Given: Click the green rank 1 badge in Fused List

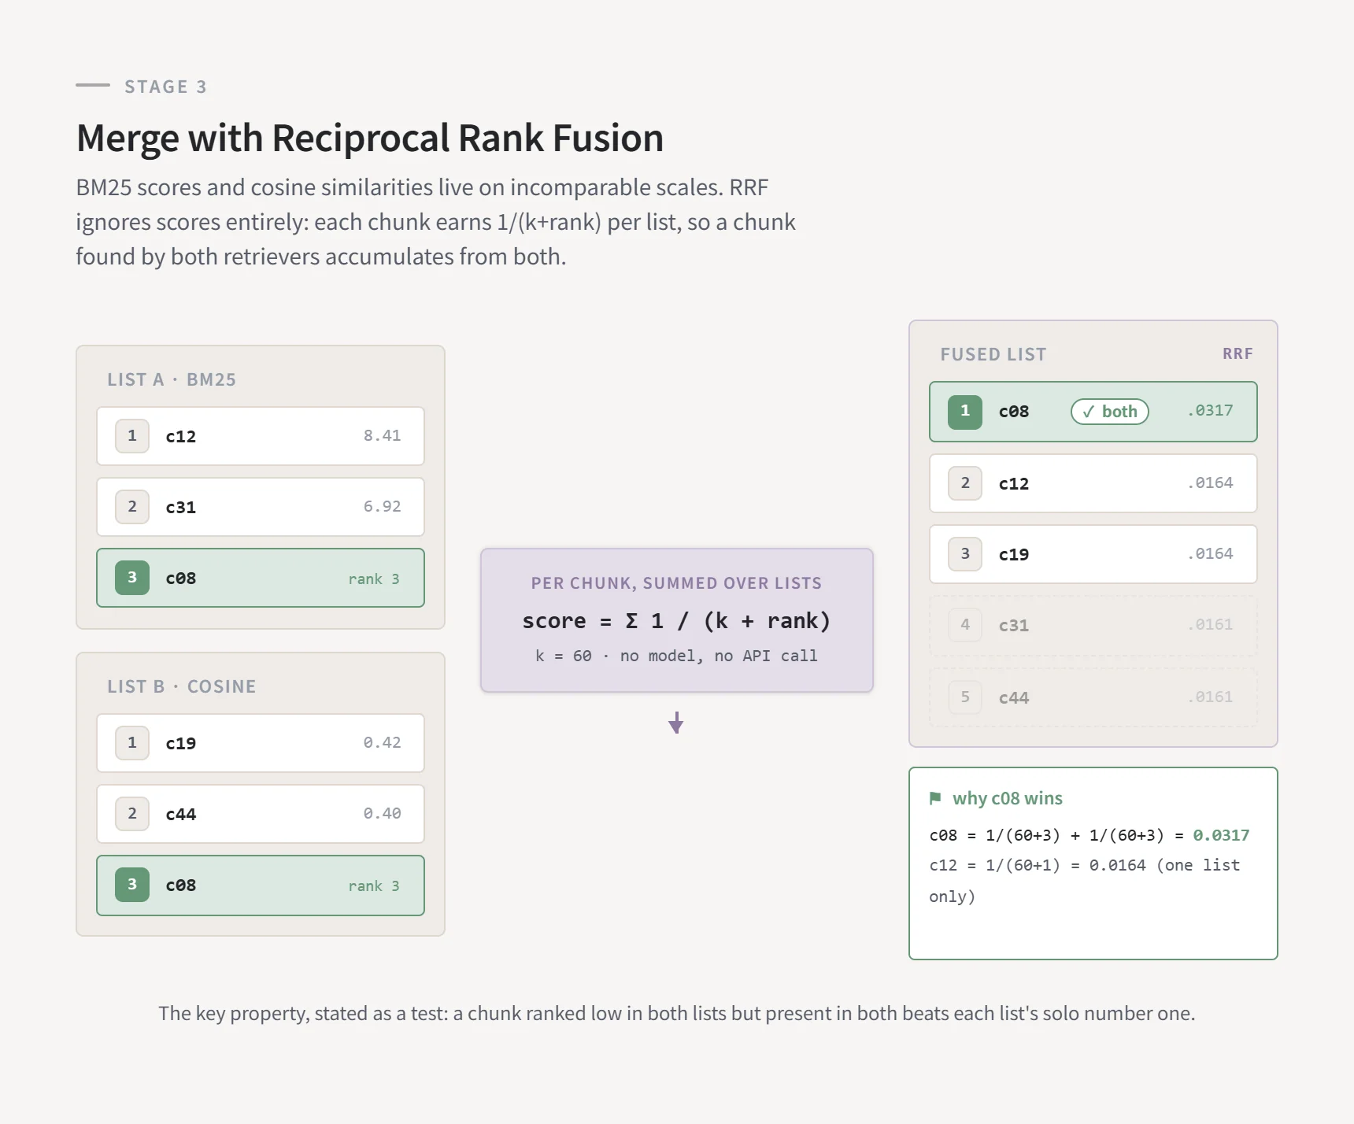Looking at the screenshot, I should [x=965, y=412].
